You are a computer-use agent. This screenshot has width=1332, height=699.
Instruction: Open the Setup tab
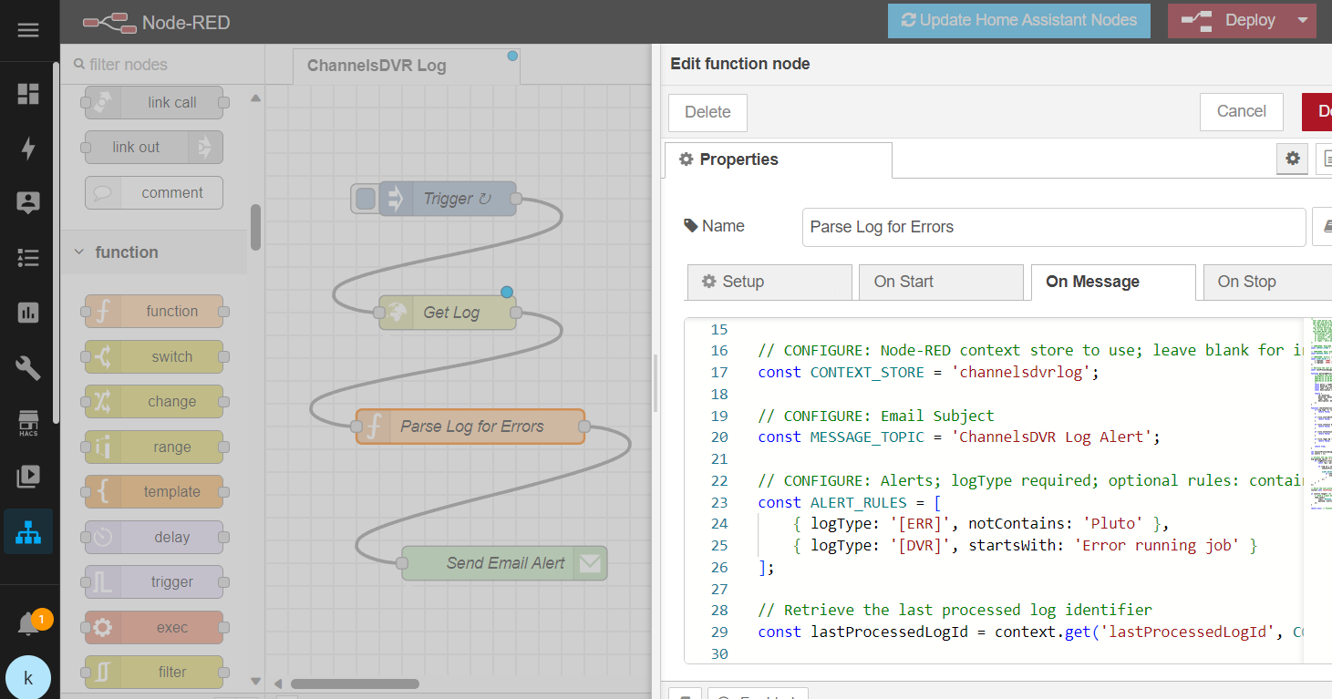pyautogui.click(x=769, y=282)
